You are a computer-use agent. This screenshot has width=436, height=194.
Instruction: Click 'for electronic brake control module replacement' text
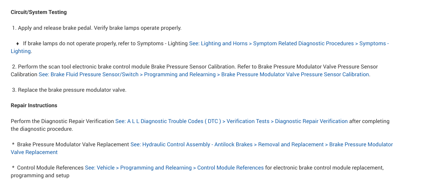(324, 168)
